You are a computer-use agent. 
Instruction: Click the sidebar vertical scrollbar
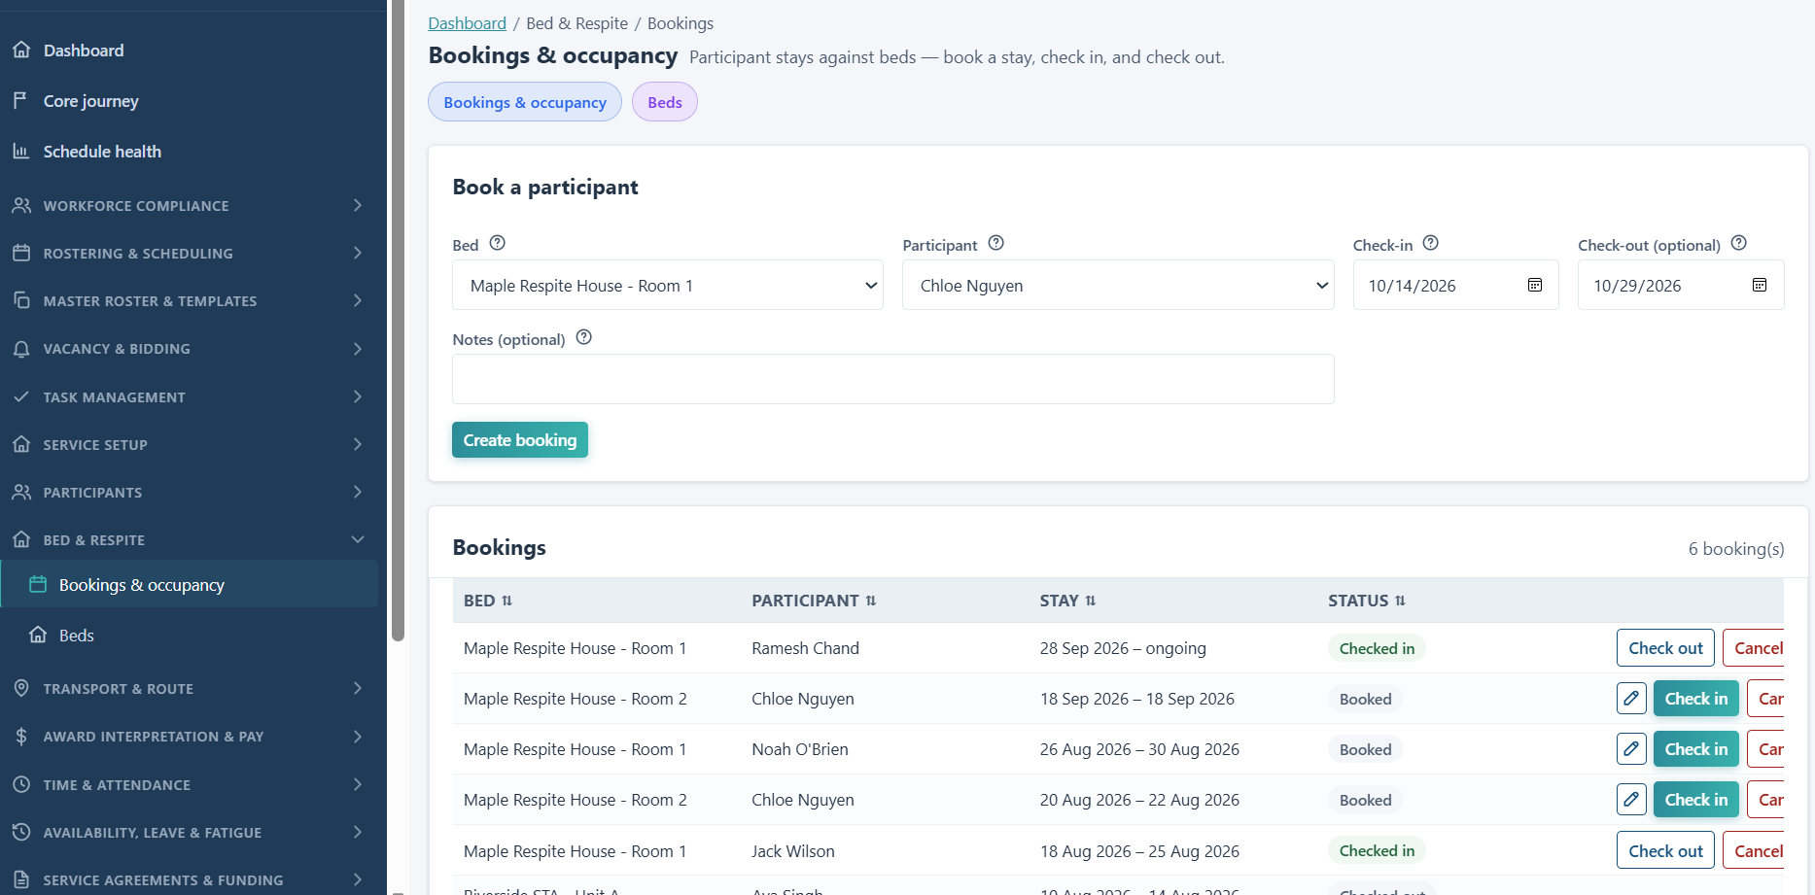click(x=398, y=321)
